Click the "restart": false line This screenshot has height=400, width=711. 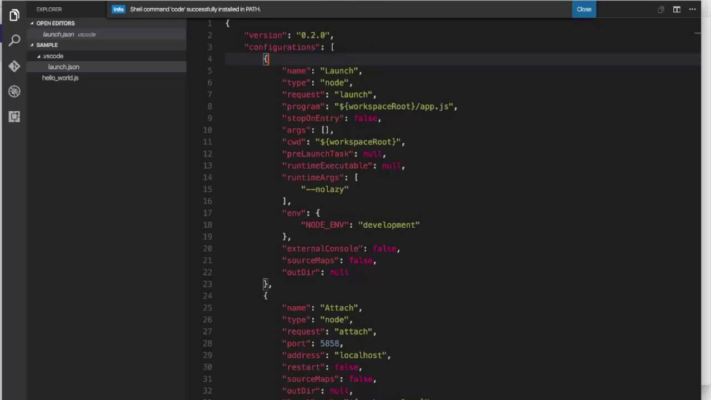tap(322, 367)
